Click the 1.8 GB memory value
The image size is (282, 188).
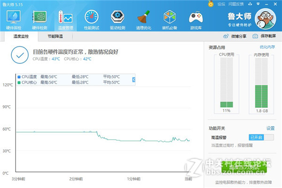point(262,111)
